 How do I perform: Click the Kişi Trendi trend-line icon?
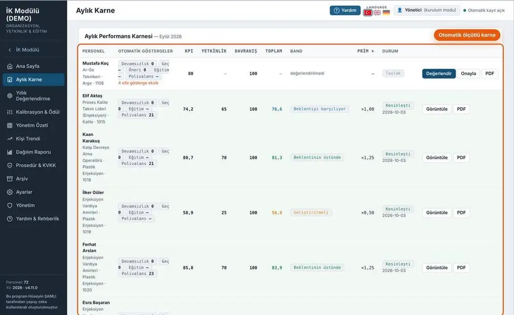[x=10, y=139]
